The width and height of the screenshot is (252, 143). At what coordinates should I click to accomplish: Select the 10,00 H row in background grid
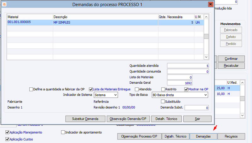[227, 94]
